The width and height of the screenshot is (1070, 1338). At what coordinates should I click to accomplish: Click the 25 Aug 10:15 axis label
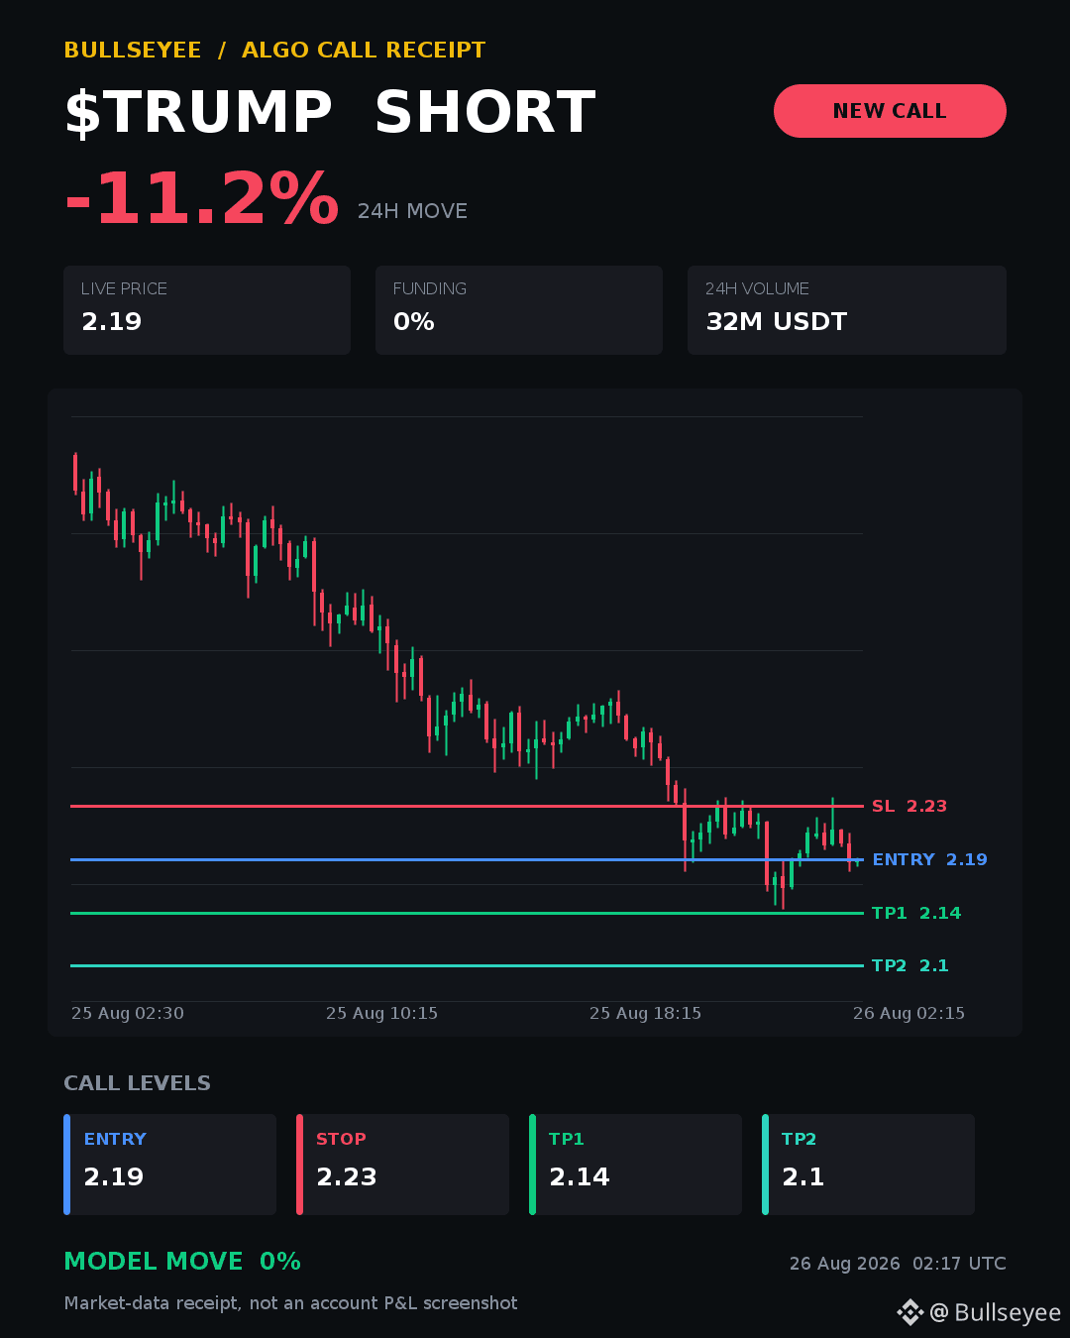(381, 1014)
